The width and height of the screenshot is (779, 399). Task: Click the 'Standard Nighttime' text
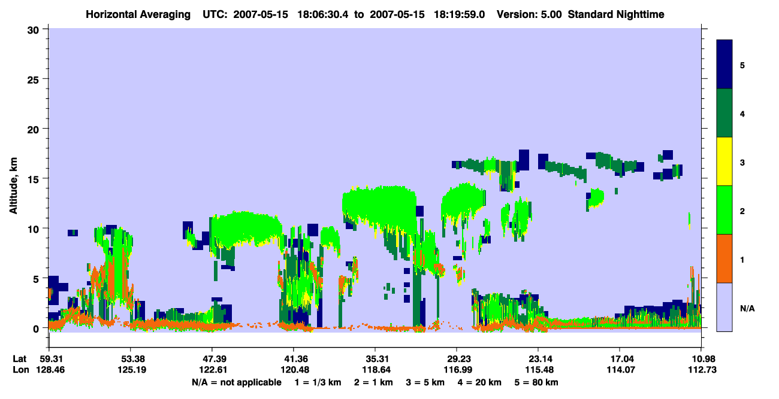pos(615,14)
